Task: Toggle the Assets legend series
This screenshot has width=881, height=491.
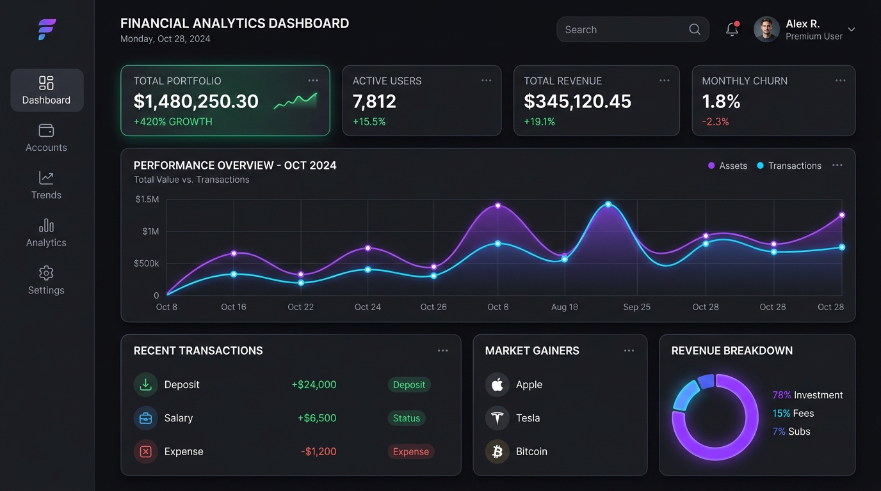Action: click(727, 166)
